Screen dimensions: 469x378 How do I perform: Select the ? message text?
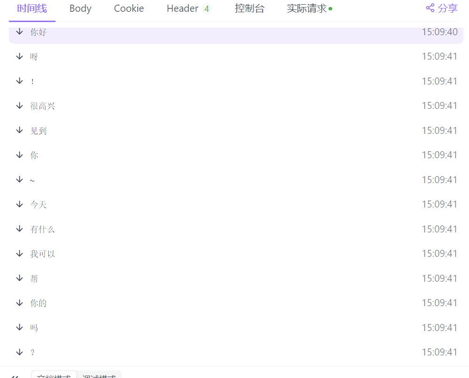click(x=32, y=352)
